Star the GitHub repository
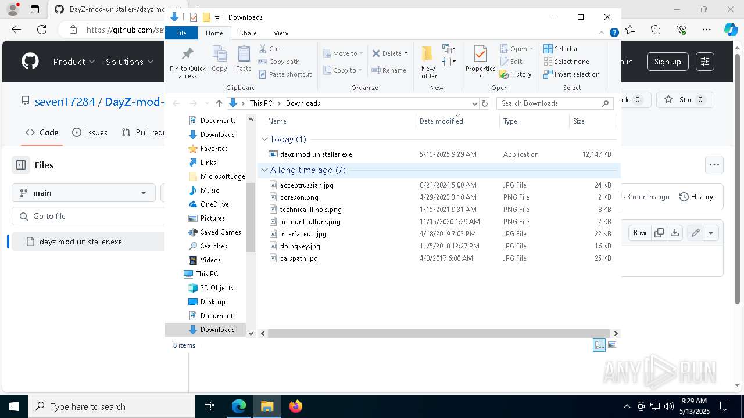This screenshot has width=744, height=418. [685, 100]
